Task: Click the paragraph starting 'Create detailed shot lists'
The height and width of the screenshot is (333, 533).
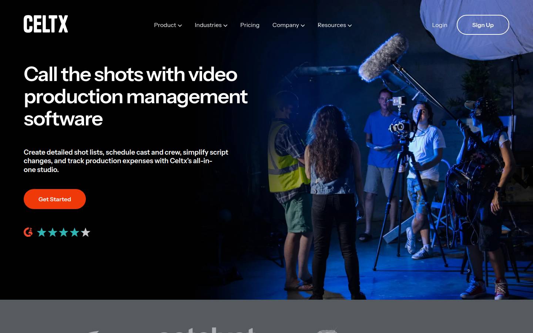Action: pos(126,161)
